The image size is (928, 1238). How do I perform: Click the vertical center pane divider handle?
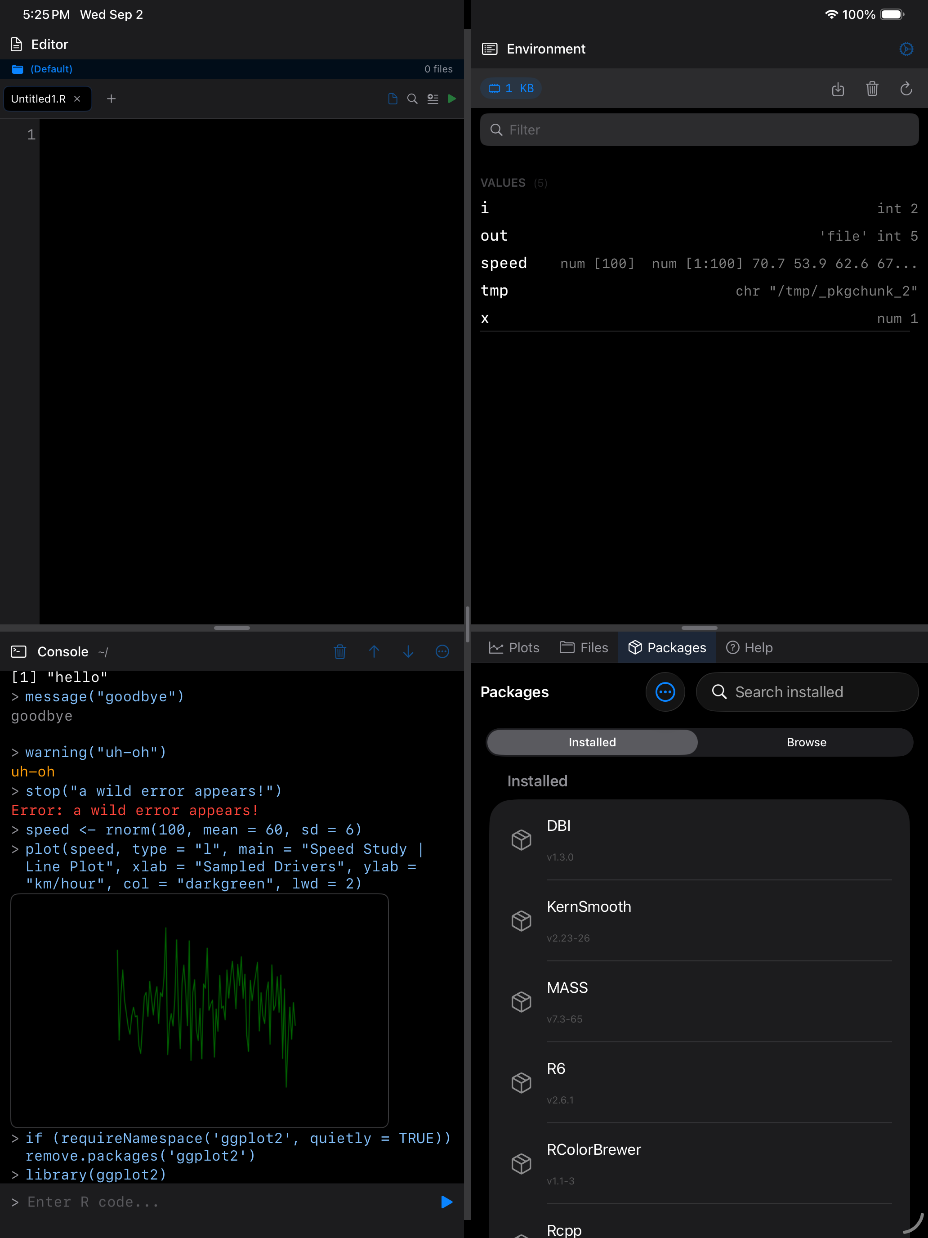tap(467, 624)
